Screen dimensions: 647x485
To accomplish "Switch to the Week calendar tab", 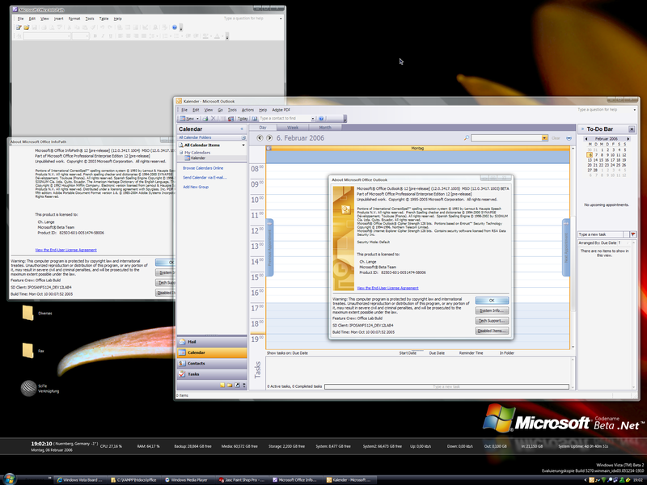I will coord(293,128).
